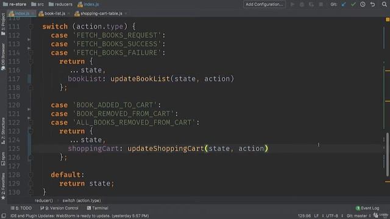Click the Run with Coverage toolbar icon

pos(311,4)
